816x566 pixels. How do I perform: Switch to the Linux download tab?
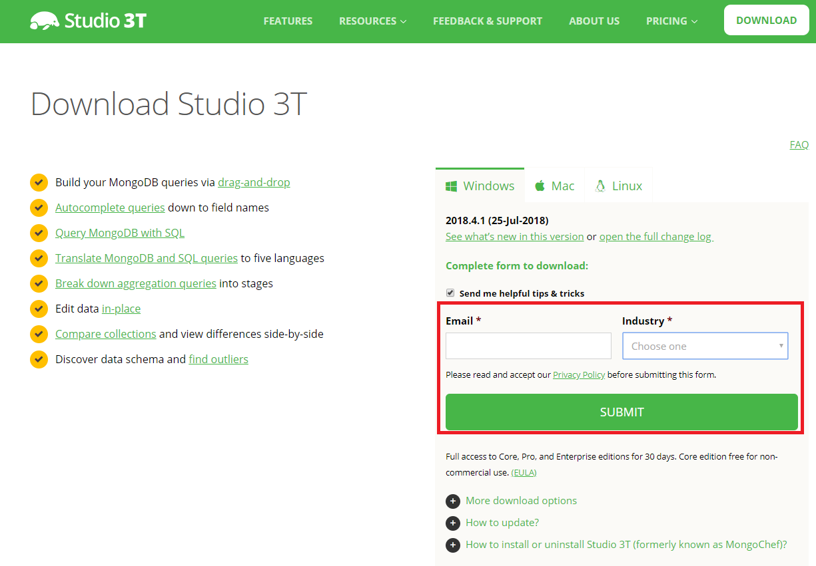click(x=618, y=186)
